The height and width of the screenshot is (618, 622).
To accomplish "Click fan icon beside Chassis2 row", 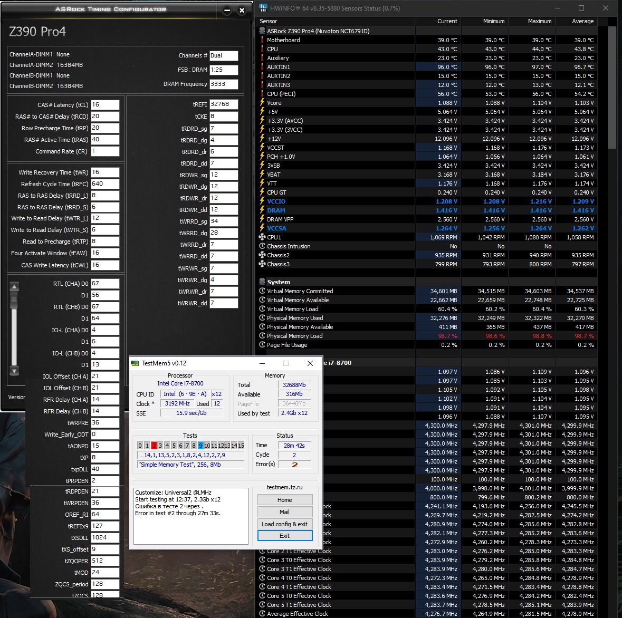I will pos(262,255).
